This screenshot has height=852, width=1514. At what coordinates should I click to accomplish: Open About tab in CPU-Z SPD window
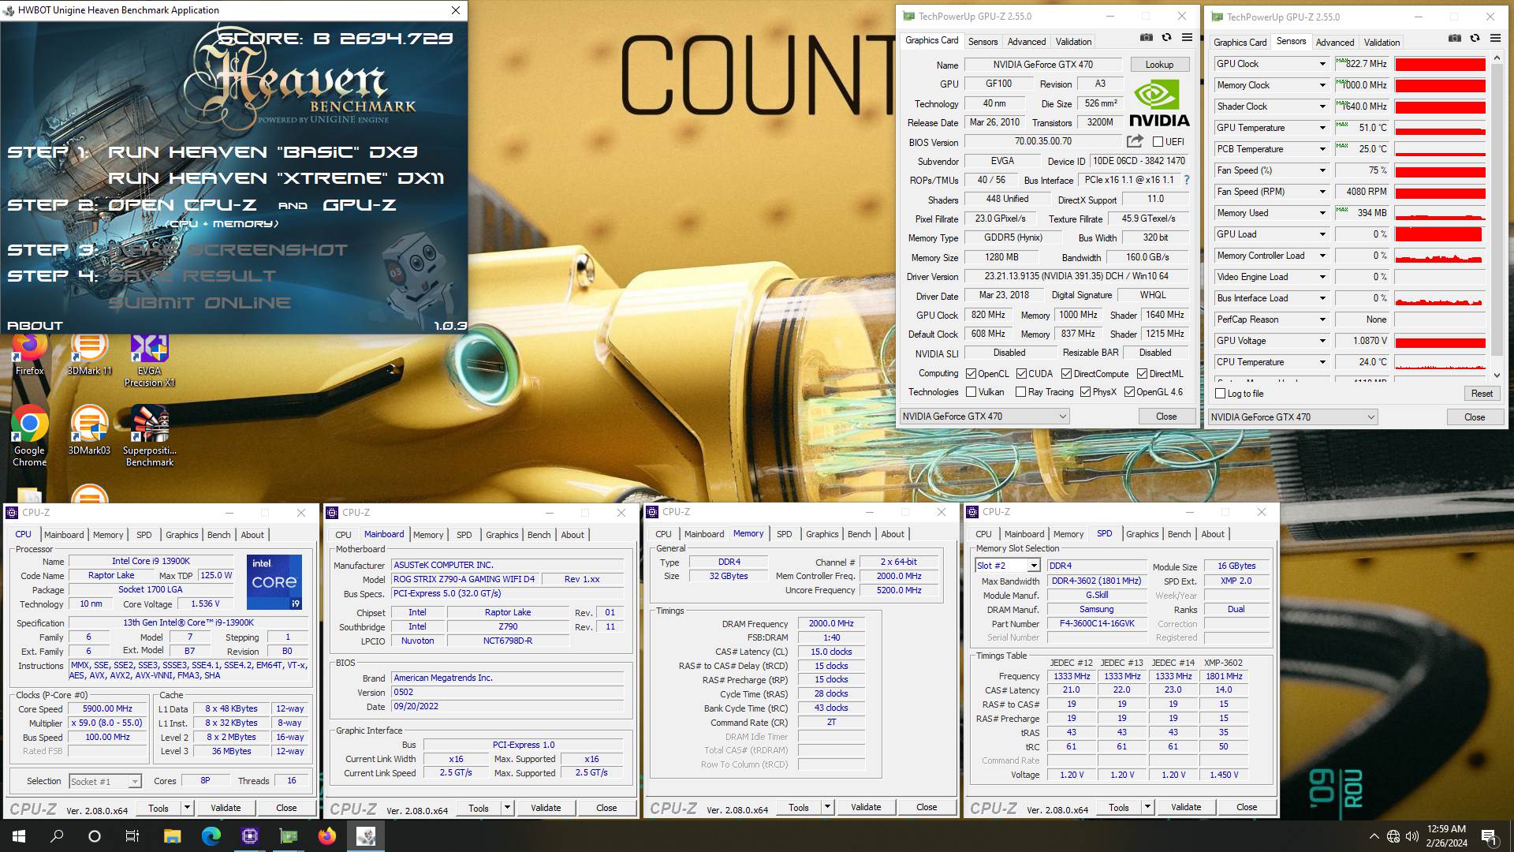click(1212, 534)
